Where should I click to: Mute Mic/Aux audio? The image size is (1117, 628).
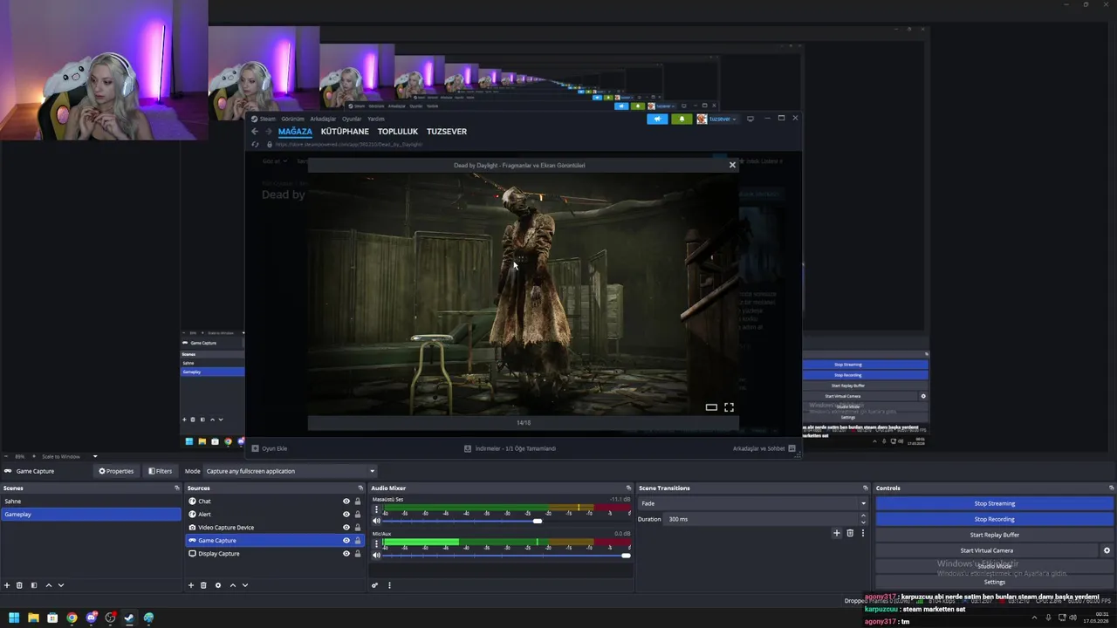click(x=377, y=555)
